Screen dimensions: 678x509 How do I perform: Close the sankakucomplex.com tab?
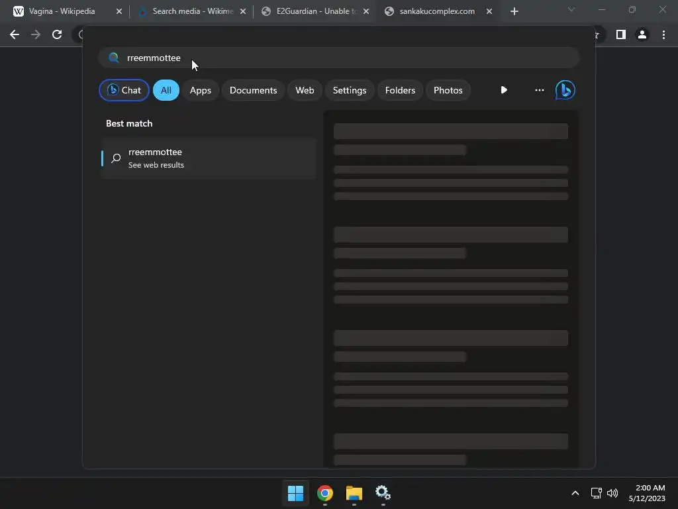click(x=489, y=11)
